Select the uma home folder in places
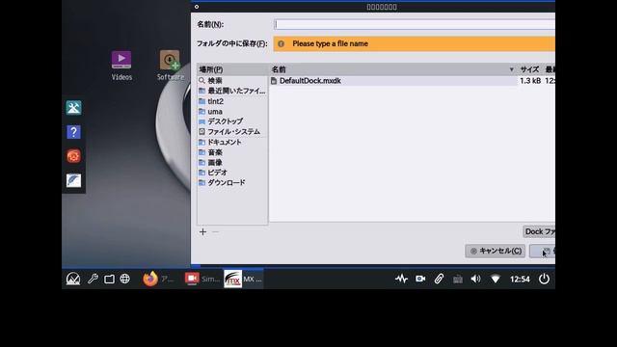The image size is (617, 347). [232, 112]
